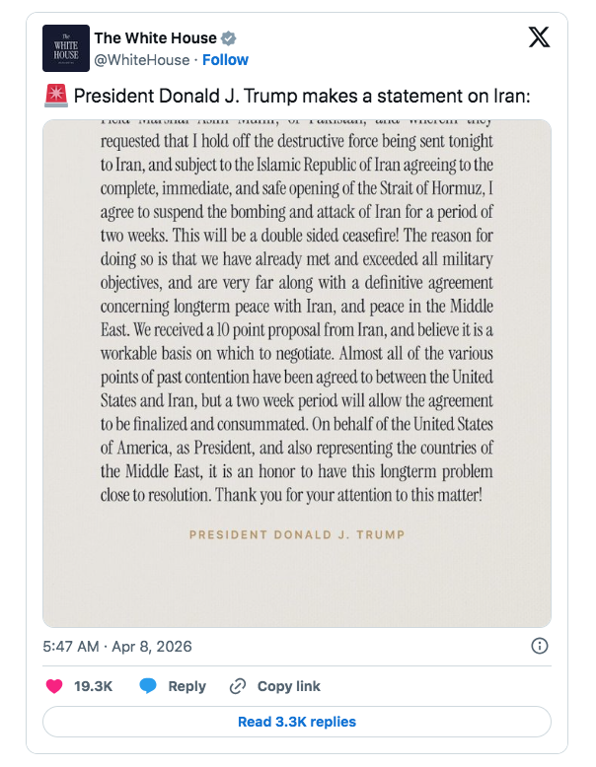Open The White House profile avatar

(x=66, y=47)
